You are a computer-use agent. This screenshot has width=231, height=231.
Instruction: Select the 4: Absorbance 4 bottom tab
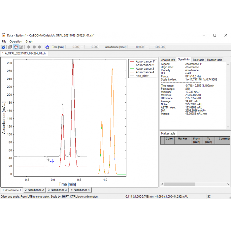click(x=79, y=190)
